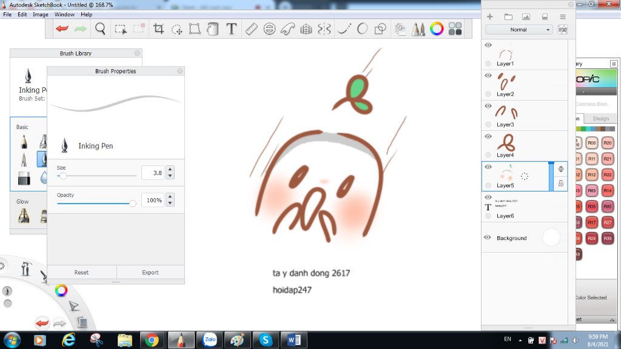Decrease brush Size with the down arrow
Image resolution: width=621 pixels, height=349 pixels.
tap(170, 176)
